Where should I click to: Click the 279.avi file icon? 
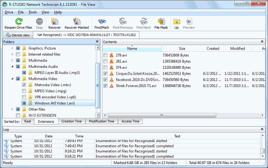pyautogui.click(x=112, y=55)
